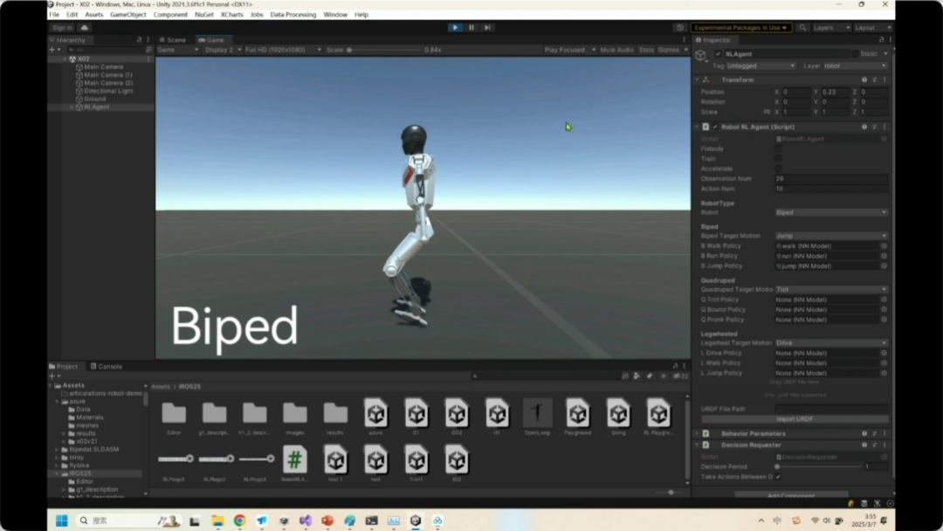
Task: Open the Robot type dropdown showing Biped
Action: click(x=830, y=212)
